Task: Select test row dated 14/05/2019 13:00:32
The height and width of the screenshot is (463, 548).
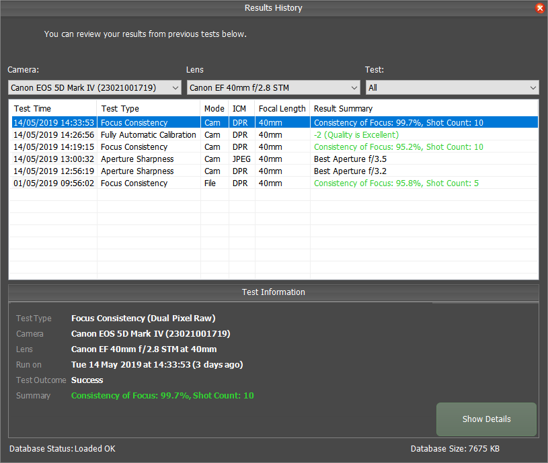Action: 275,159
